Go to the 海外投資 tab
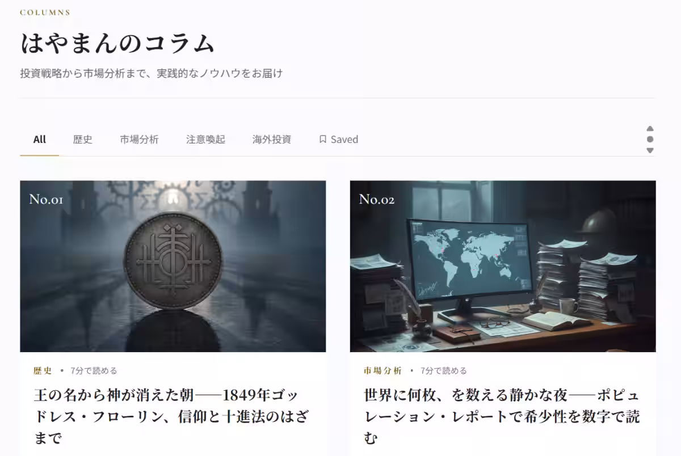The image size is (681, 456). 272,140
